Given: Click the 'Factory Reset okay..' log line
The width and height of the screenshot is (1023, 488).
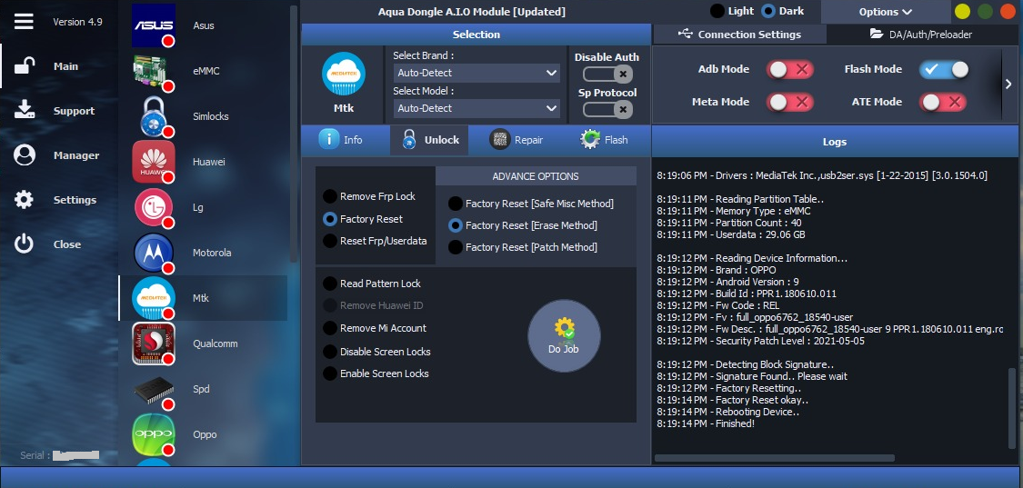Looking at the screenshot, I should pos(733,400).
